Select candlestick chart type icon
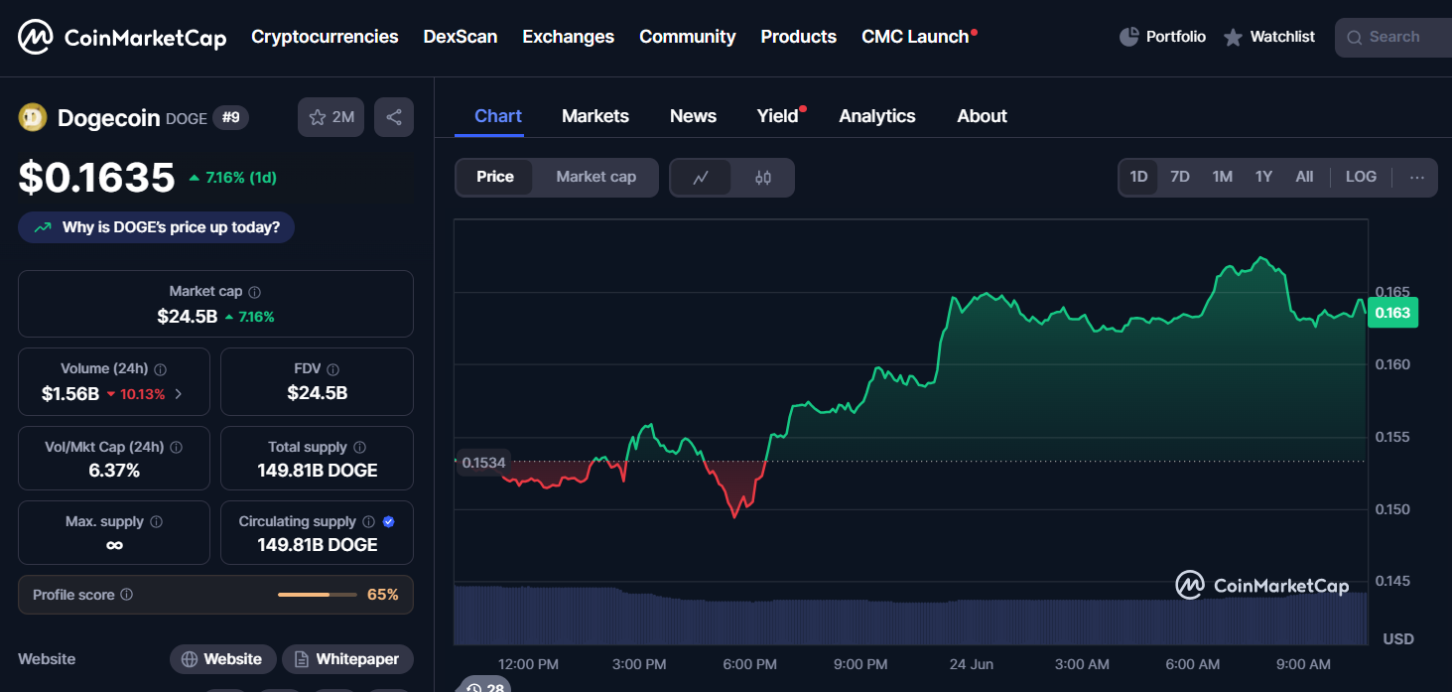The height and width of the screenshot is (692, 1452). pos(762,178)
